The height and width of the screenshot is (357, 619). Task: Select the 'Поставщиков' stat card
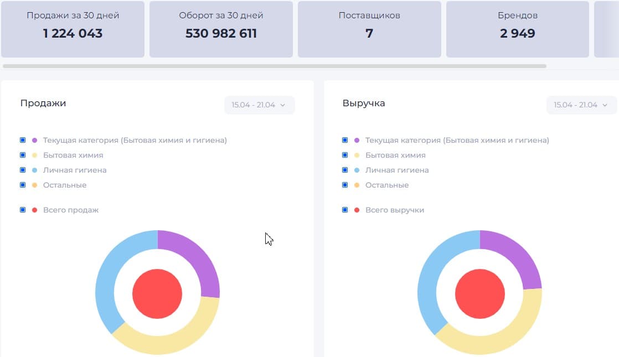click(x=369, y=29)
